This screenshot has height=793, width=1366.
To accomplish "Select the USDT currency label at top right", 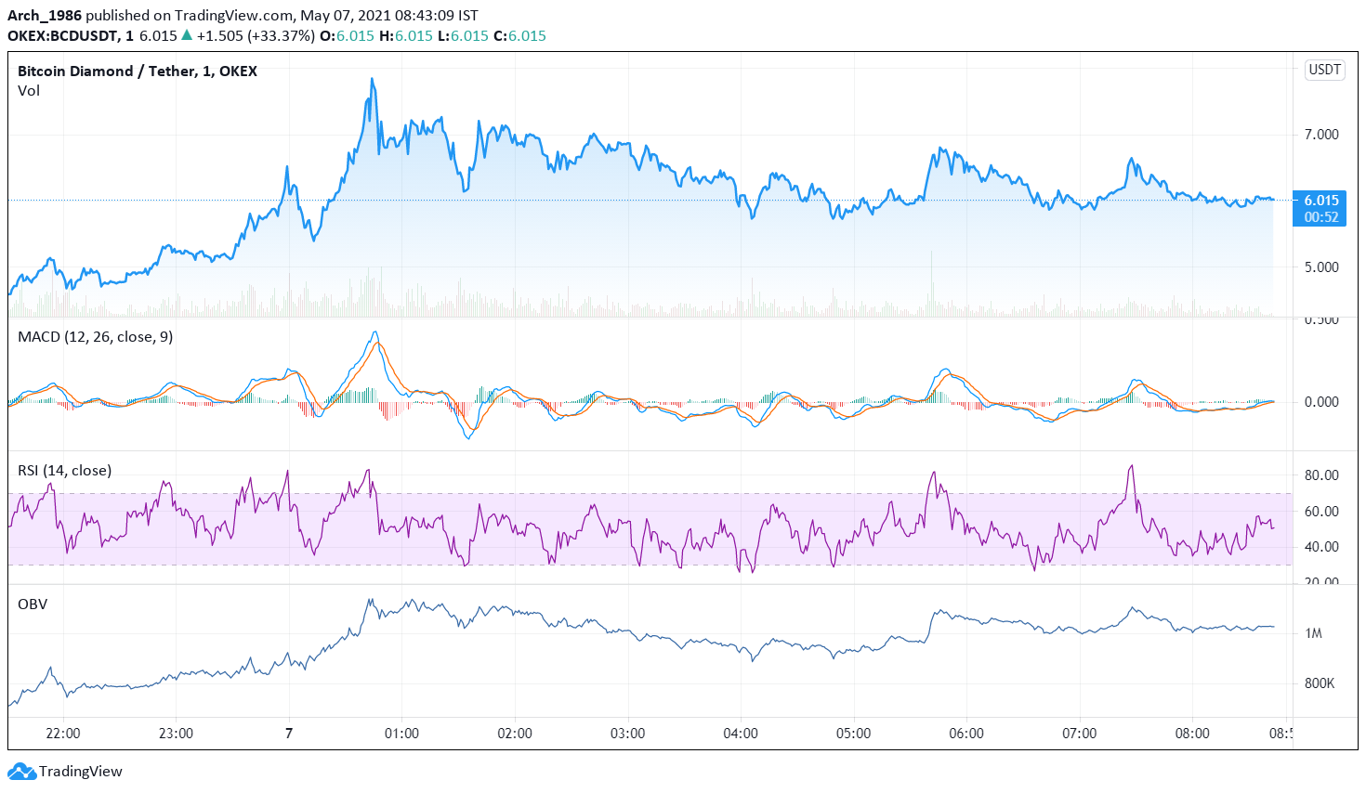I will [1327, 70].
